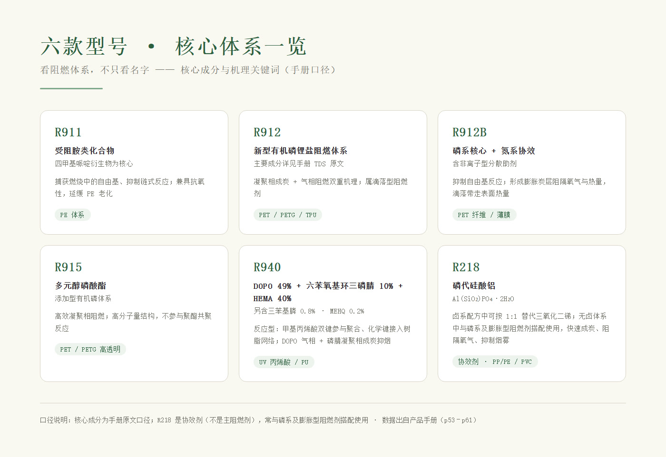
Task: Click the 协效剂 · PP/PE / PVC tag
Action: tap(495, 362)
